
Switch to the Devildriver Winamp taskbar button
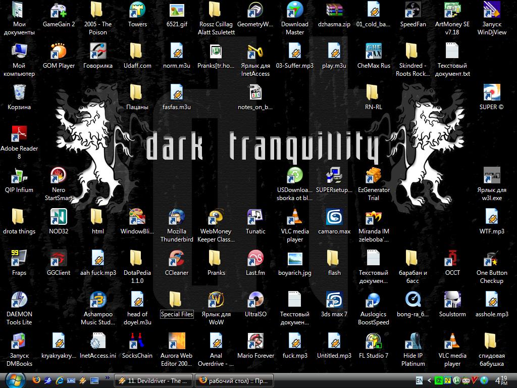153,381
